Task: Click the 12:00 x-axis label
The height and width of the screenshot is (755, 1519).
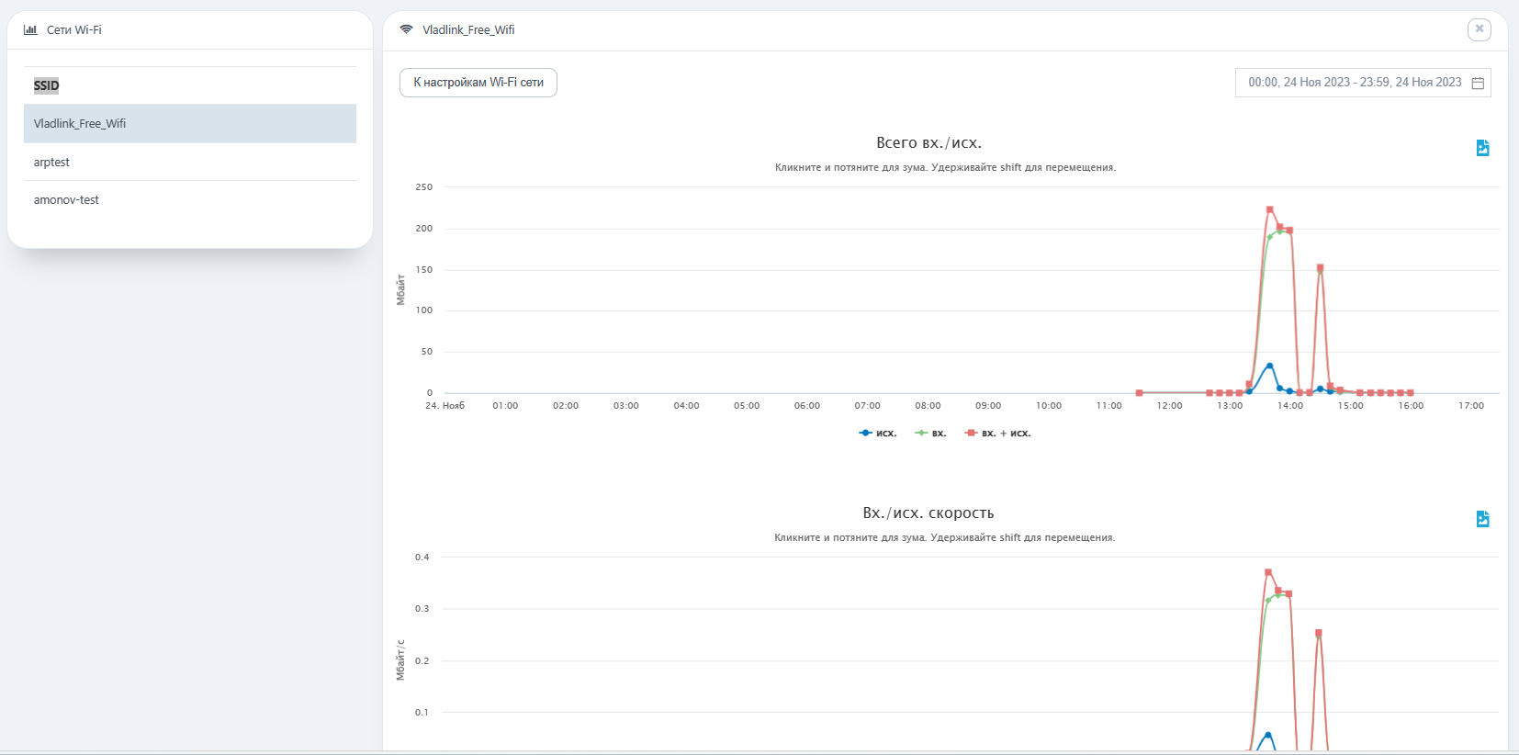Action: (1169, 405)
